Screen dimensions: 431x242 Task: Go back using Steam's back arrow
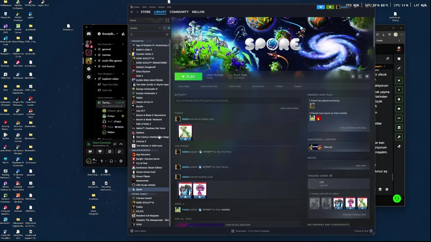132,12
